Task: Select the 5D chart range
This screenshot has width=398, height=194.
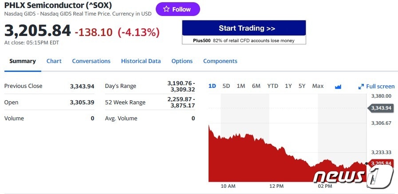Action: [x=226, y=86]
